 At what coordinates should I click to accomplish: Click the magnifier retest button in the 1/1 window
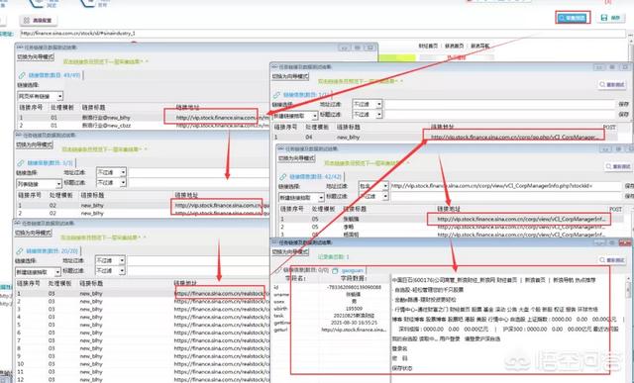(x=612, y=85)
